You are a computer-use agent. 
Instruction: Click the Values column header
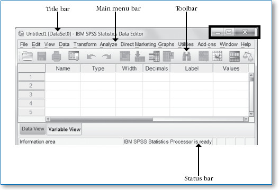[231, 68]
